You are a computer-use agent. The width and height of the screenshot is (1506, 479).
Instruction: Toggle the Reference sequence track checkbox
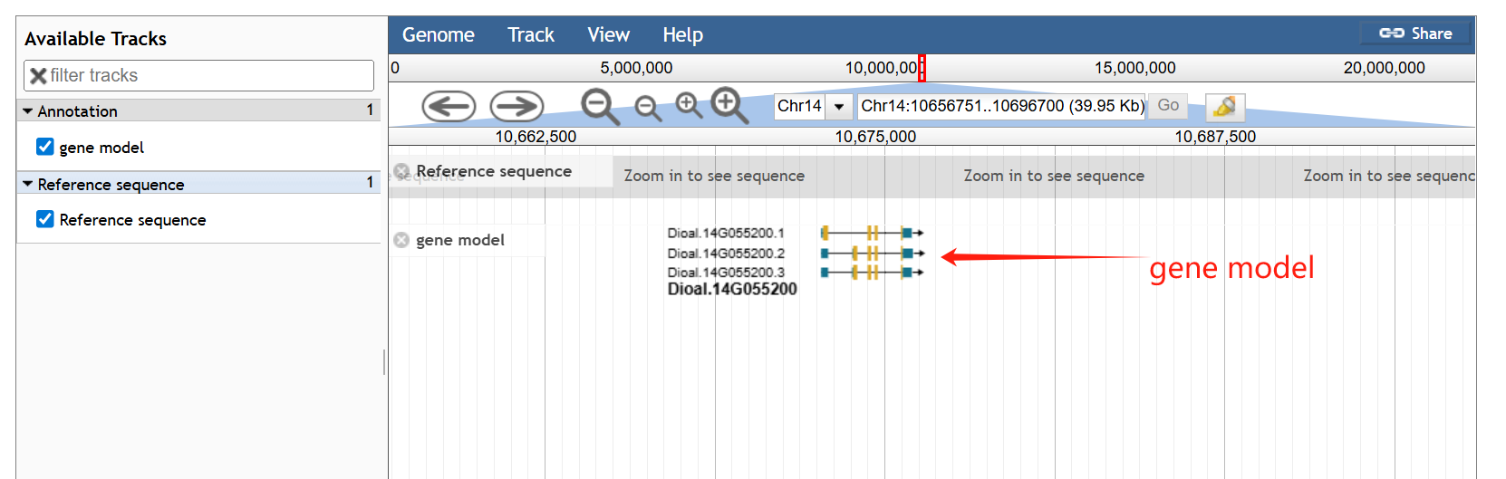coord(45,219)
